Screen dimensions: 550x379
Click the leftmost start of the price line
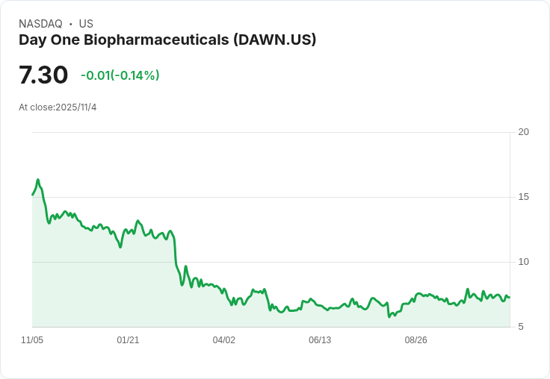point(32,195)
